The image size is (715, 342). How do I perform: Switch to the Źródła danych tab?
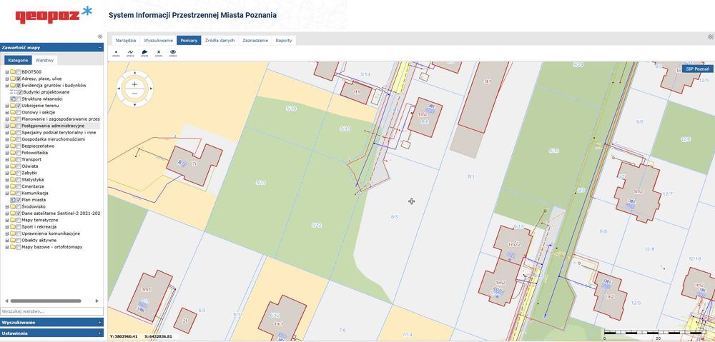pos(220,41)
